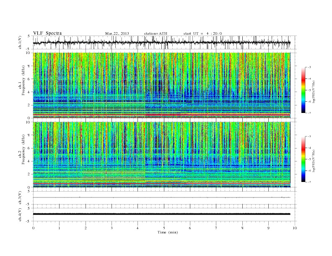Click the ch.2 PSD color bar

(303, 159)
